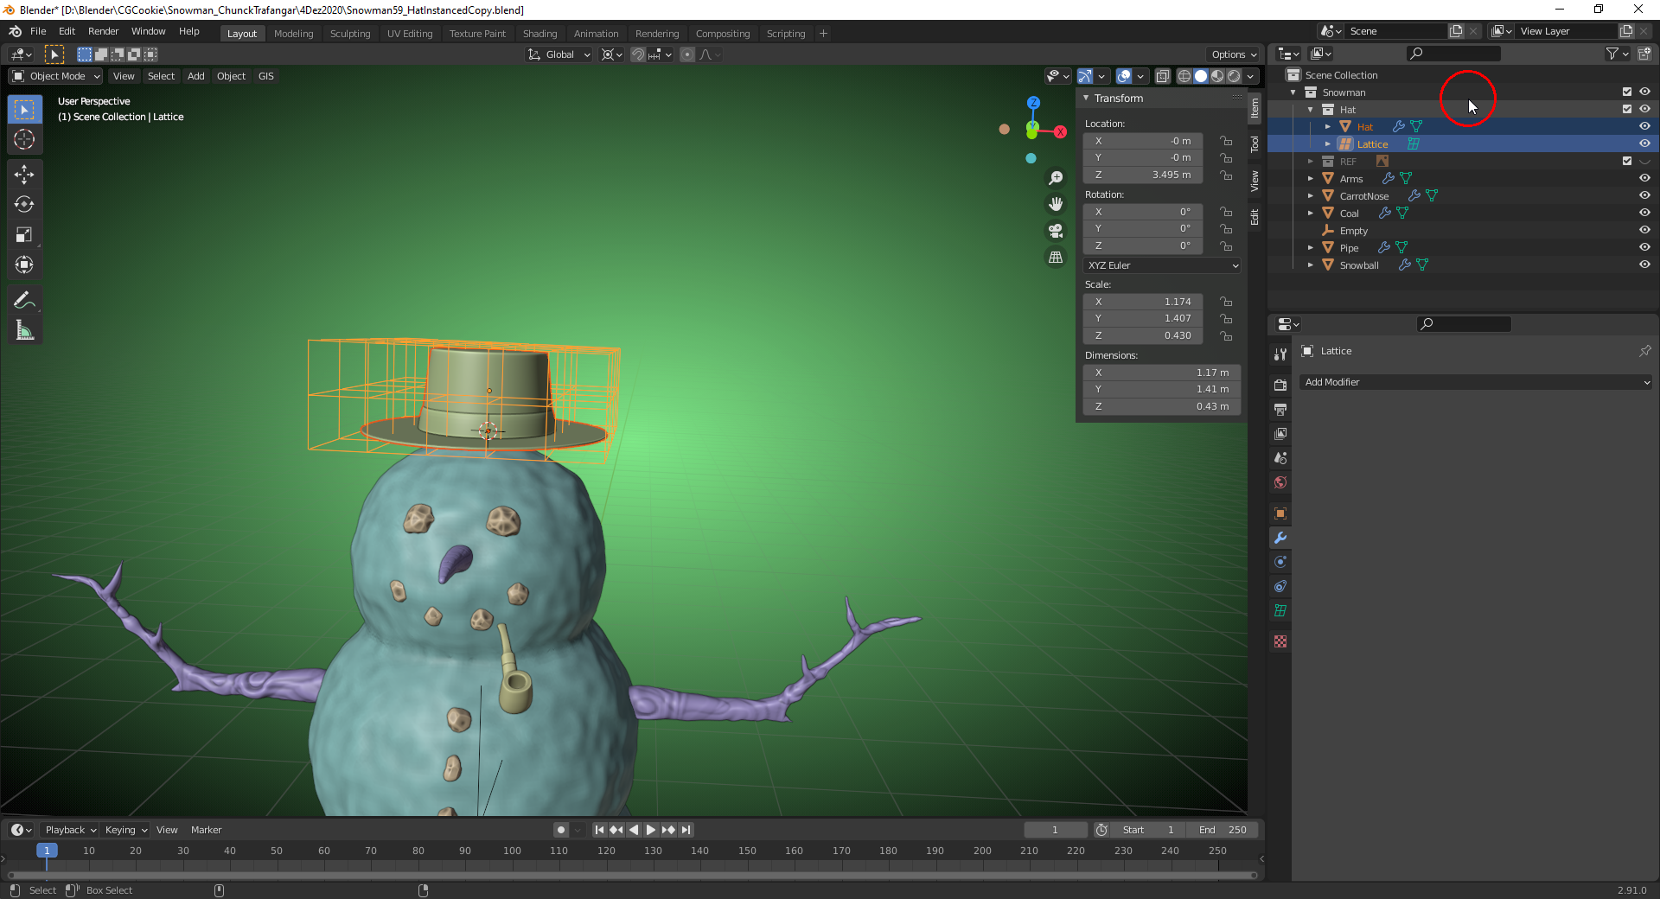The height and width of the screenshot is (899, 1660).
Task: Open the Modifier properties wrench tab
Action: tap(1280, 538)
